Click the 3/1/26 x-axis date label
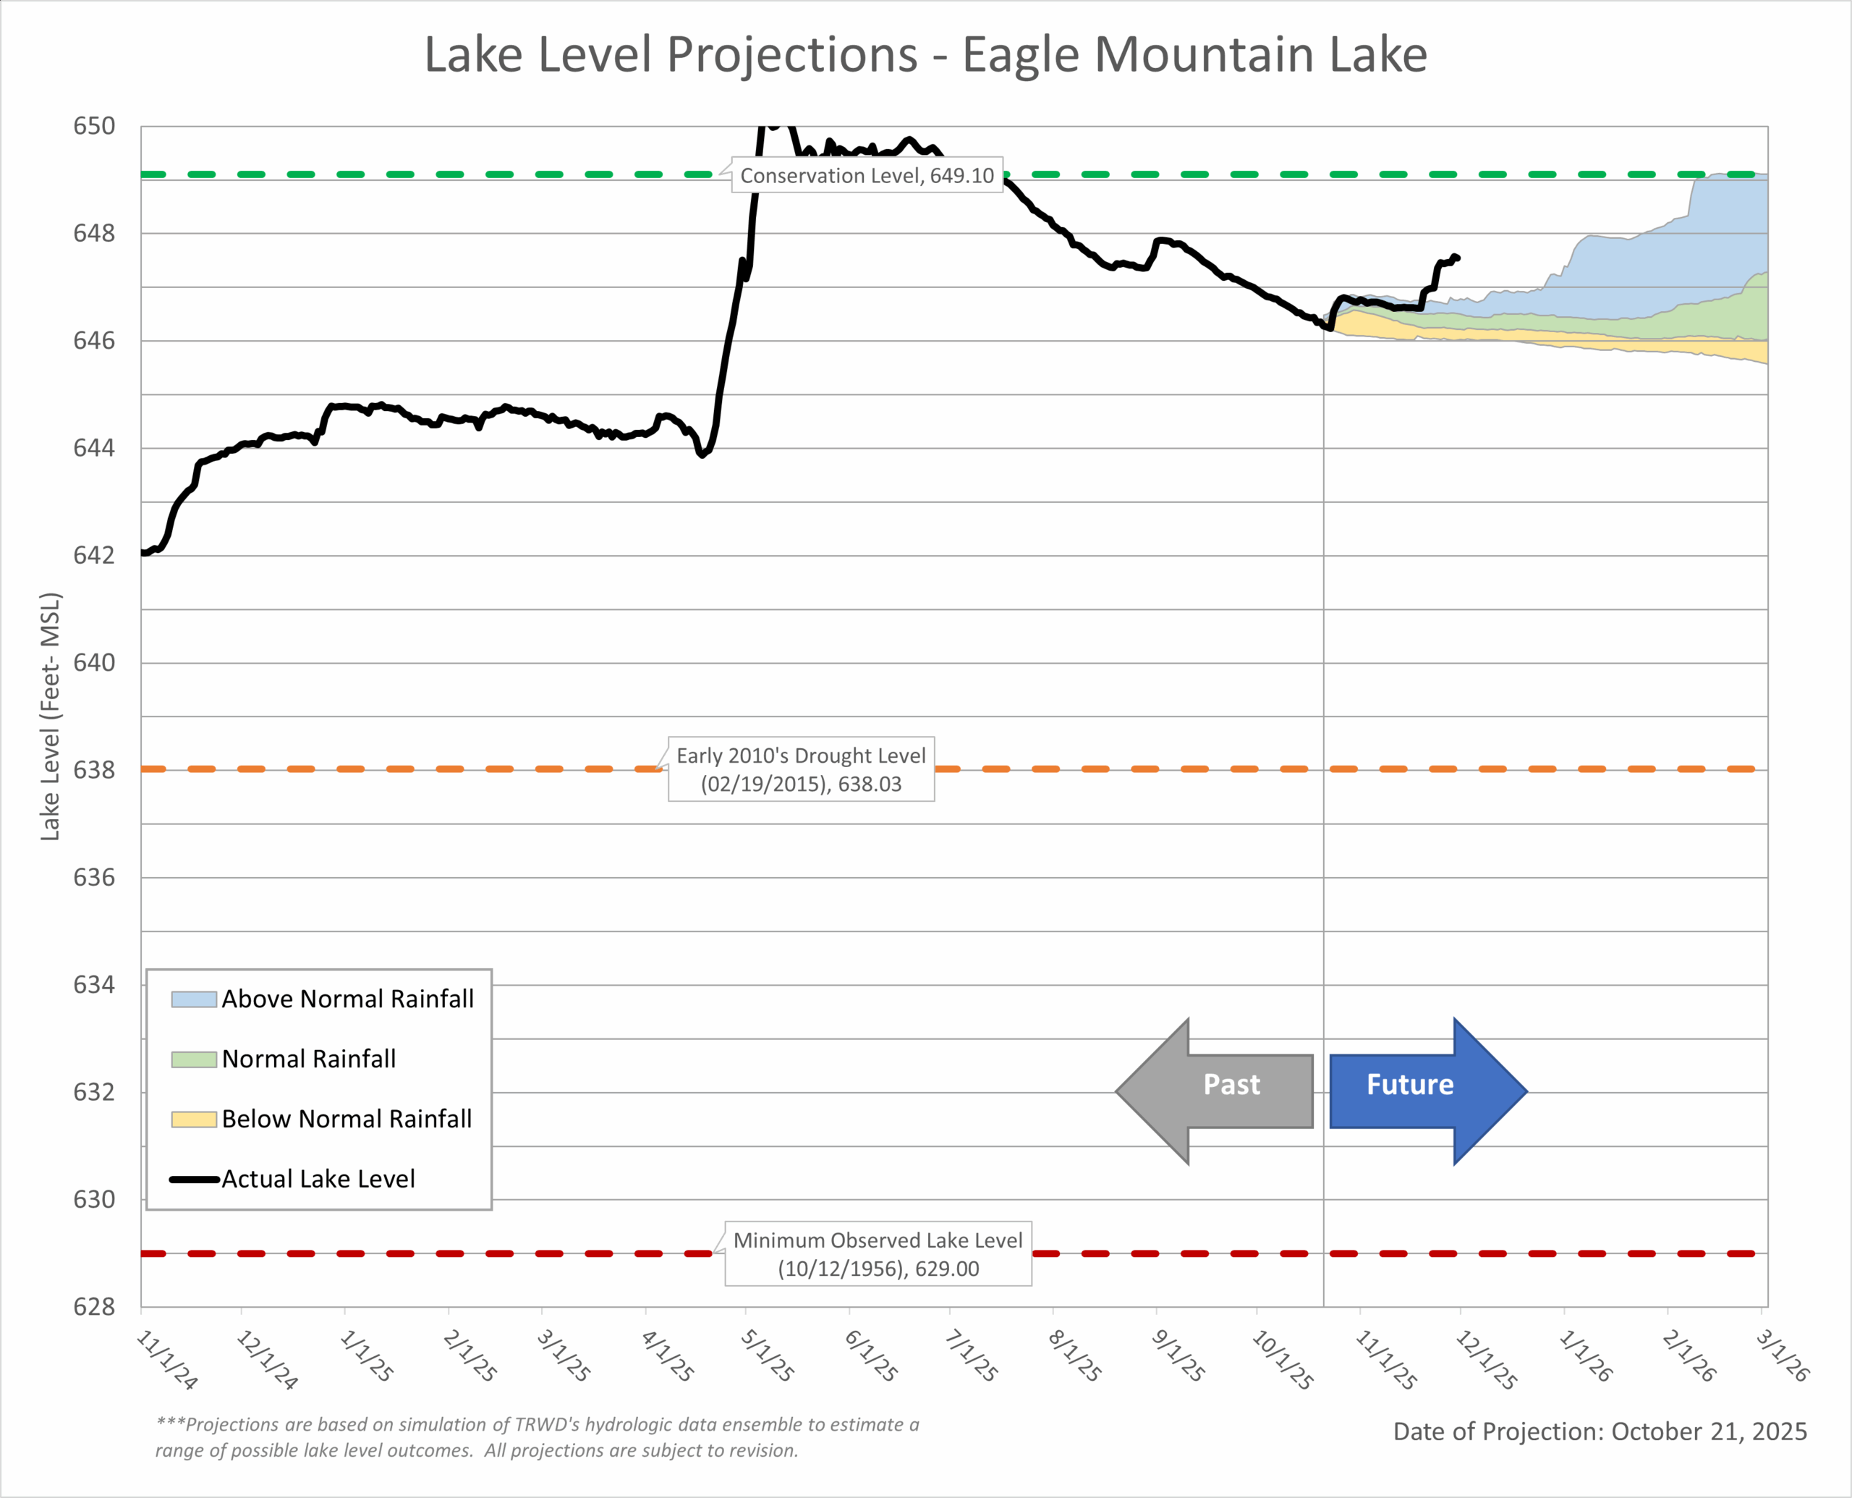 tap(1782, 1355)
